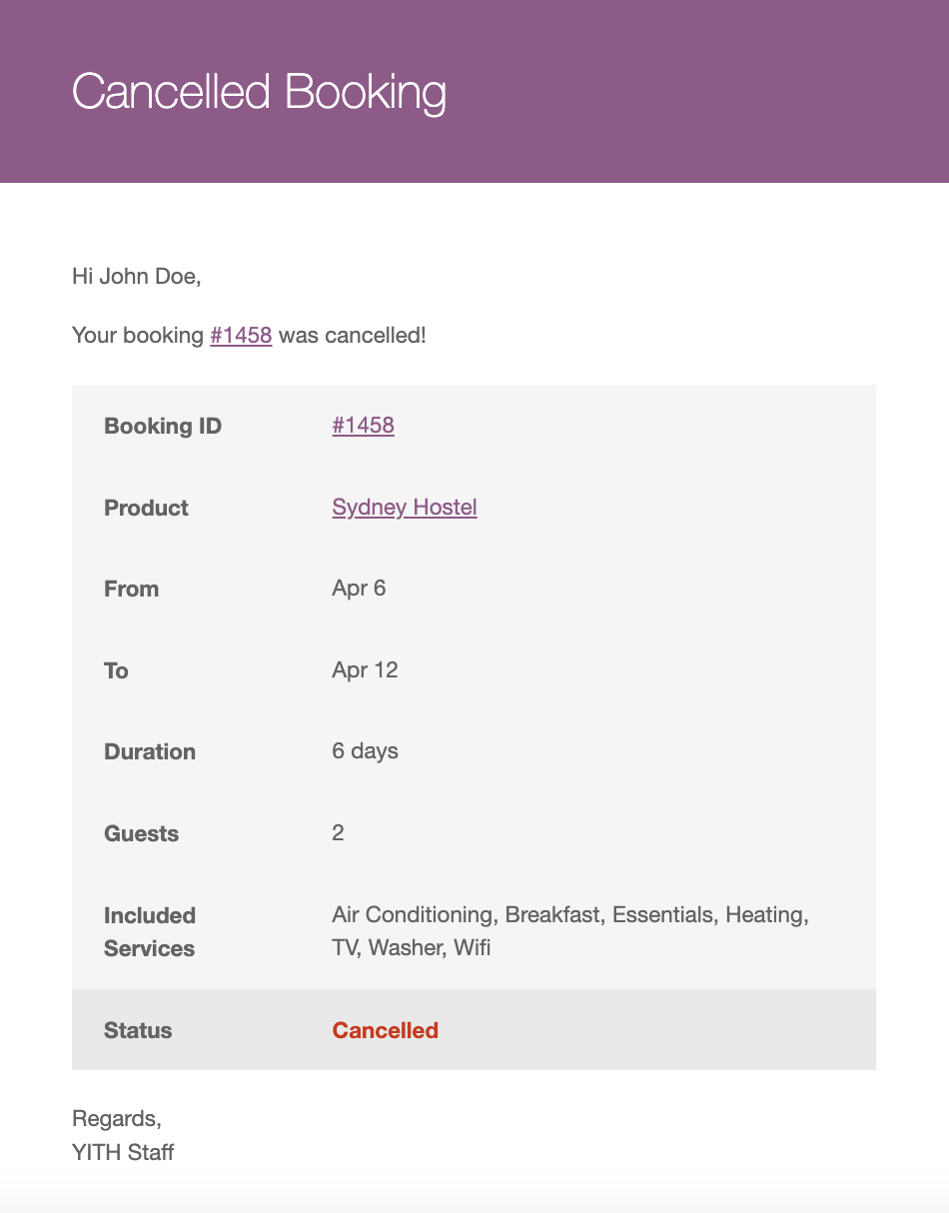Viewport: 949px width, 1213px height.
Task: Select the Booking ID row label
Action: click(163, 427)
